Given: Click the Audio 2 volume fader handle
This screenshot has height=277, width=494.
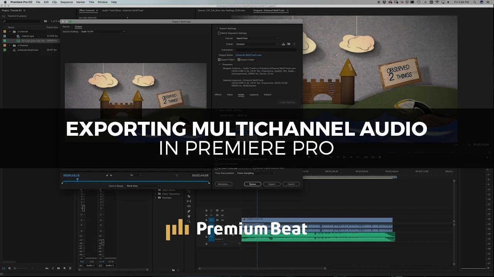Looking at the screenshot, I should click(103, 242).
